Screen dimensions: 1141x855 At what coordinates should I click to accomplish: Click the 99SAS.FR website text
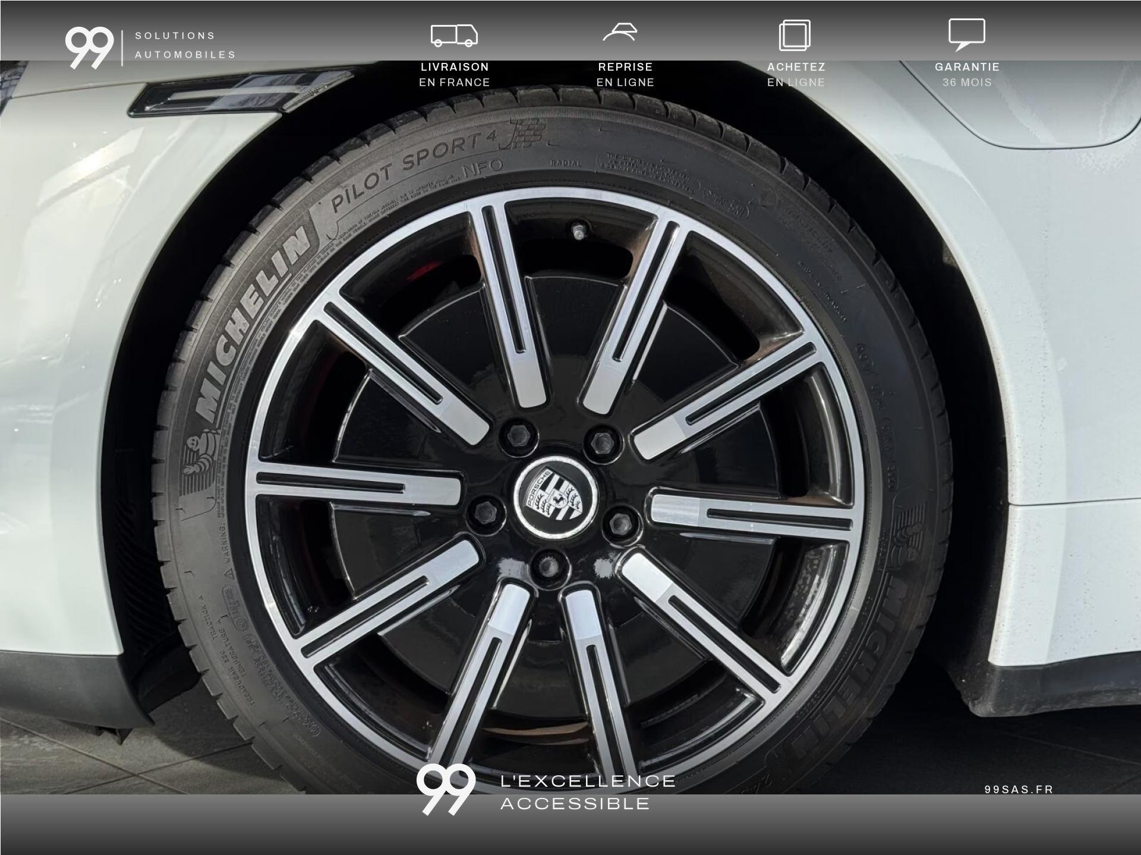click(x=1019, y=789)
